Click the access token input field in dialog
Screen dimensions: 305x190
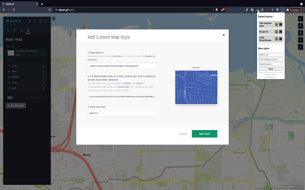point(122,96)
